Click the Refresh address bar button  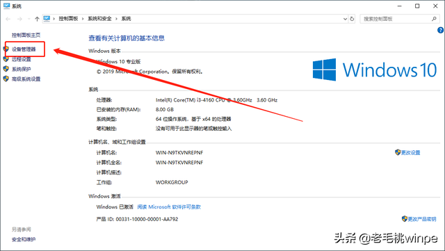point(352,19)
